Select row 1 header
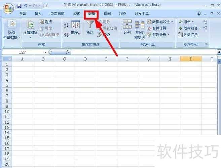This screenshot has height=168, width=221. (x=7, y=64)
